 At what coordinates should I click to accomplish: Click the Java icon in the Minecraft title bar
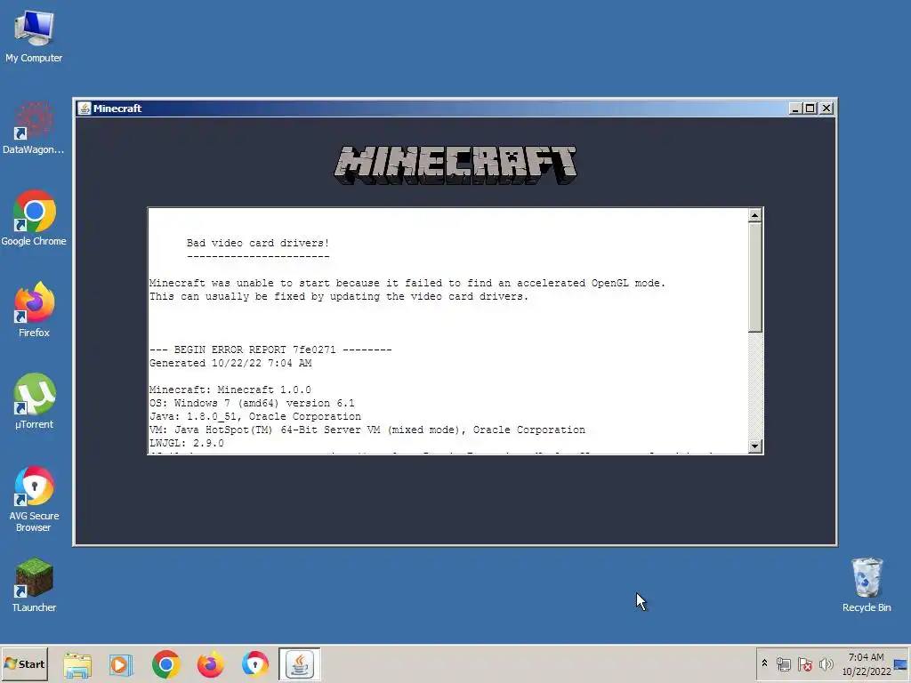click(x=85, y=108)
